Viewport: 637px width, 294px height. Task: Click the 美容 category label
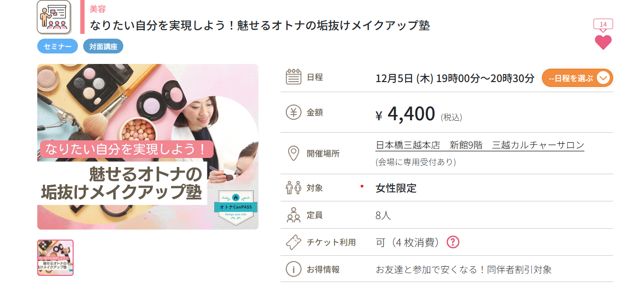(x=97, y=9)
